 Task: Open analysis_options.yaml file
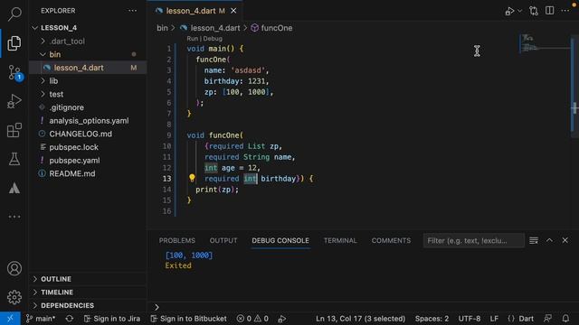89,121
